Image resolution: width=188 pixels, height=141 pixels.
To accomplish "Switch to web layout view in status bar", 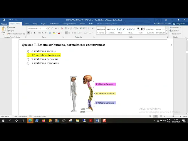I will [x=161, y=116].
